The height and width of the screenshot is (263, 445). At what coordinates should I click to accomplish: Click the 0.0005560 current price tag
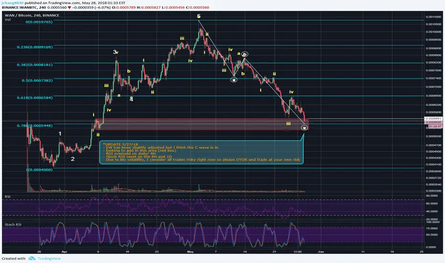[433, 122]
